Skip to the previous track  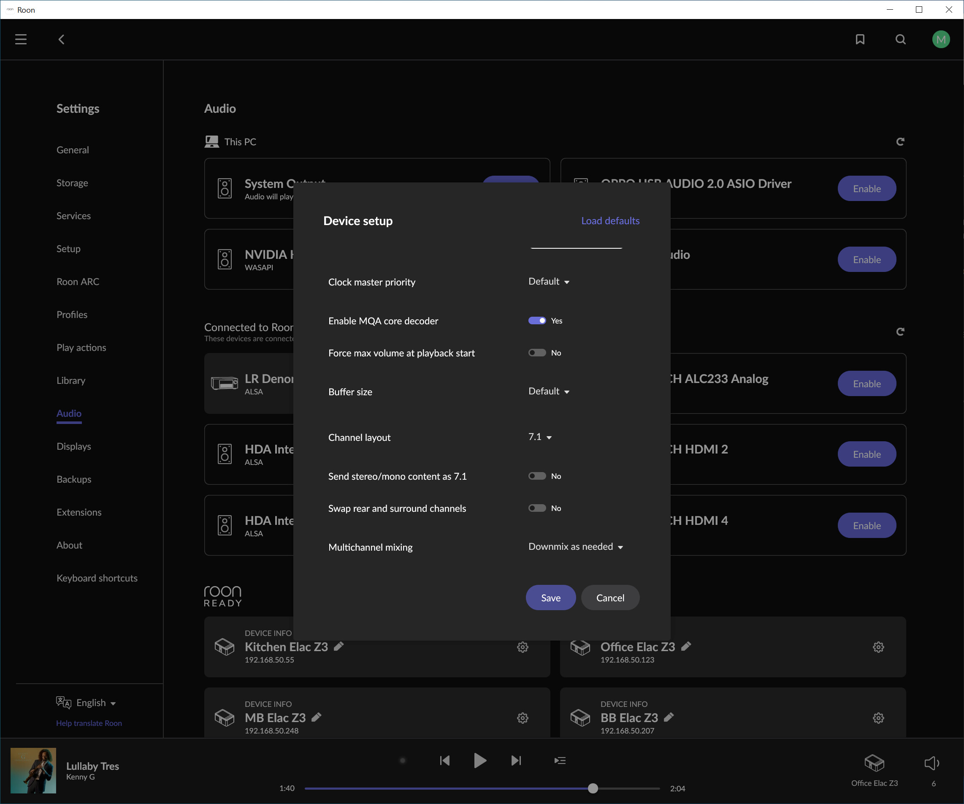(444, 761)
